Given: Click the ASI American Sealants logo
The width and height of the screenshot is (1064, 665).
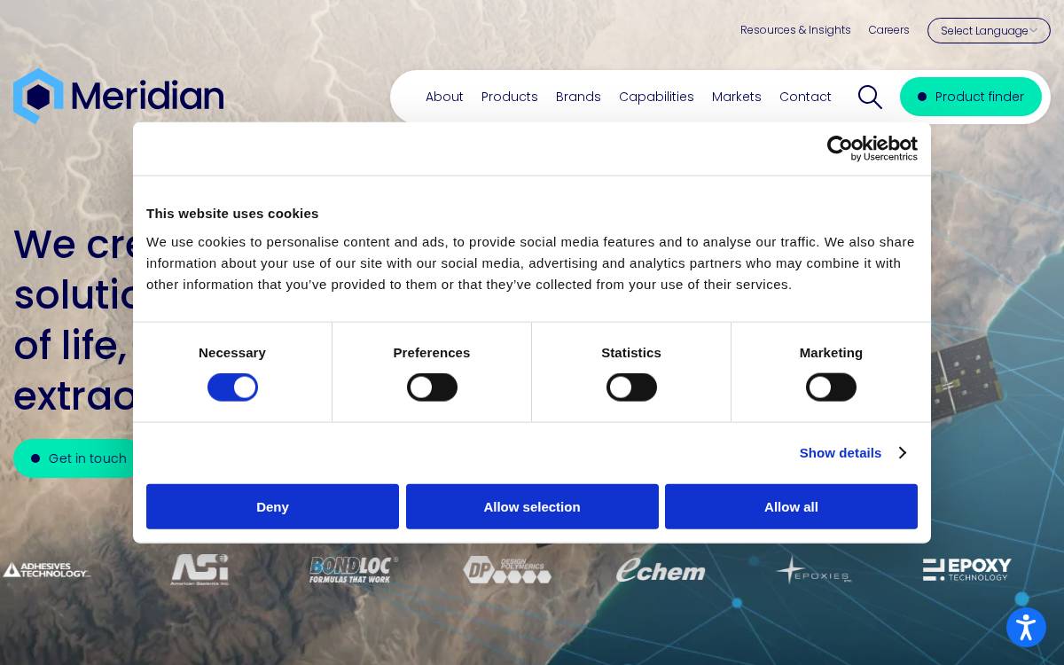Looking at the screenshot, I should point(199,570).
